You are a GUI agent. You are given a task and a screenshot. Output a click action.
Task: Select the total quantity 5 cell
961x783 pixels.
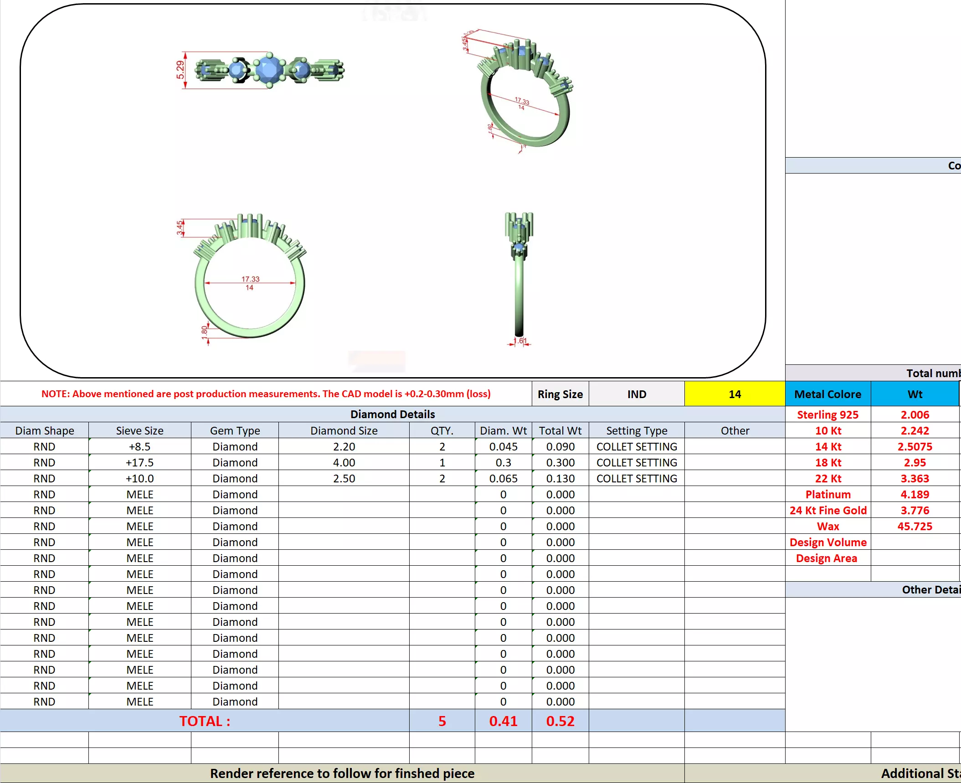(x=442, y=721)
